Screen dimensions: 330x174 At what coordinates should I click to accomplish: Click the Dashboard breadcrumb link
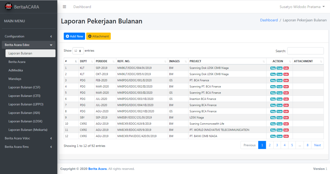pos(269,20)
